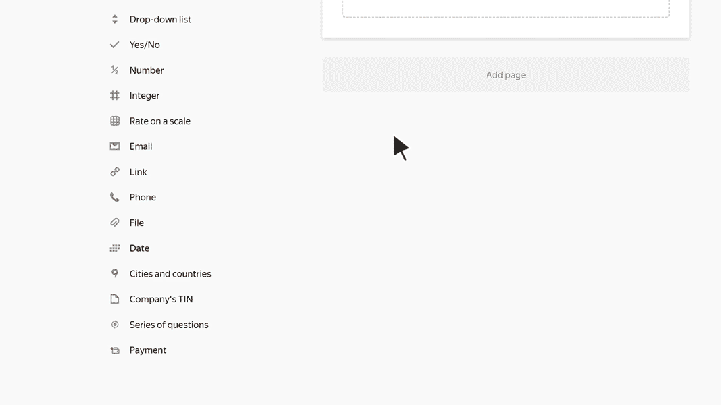Click the Link chain icon
This screenshot has height=405, width=721.
tap(115, 171)
